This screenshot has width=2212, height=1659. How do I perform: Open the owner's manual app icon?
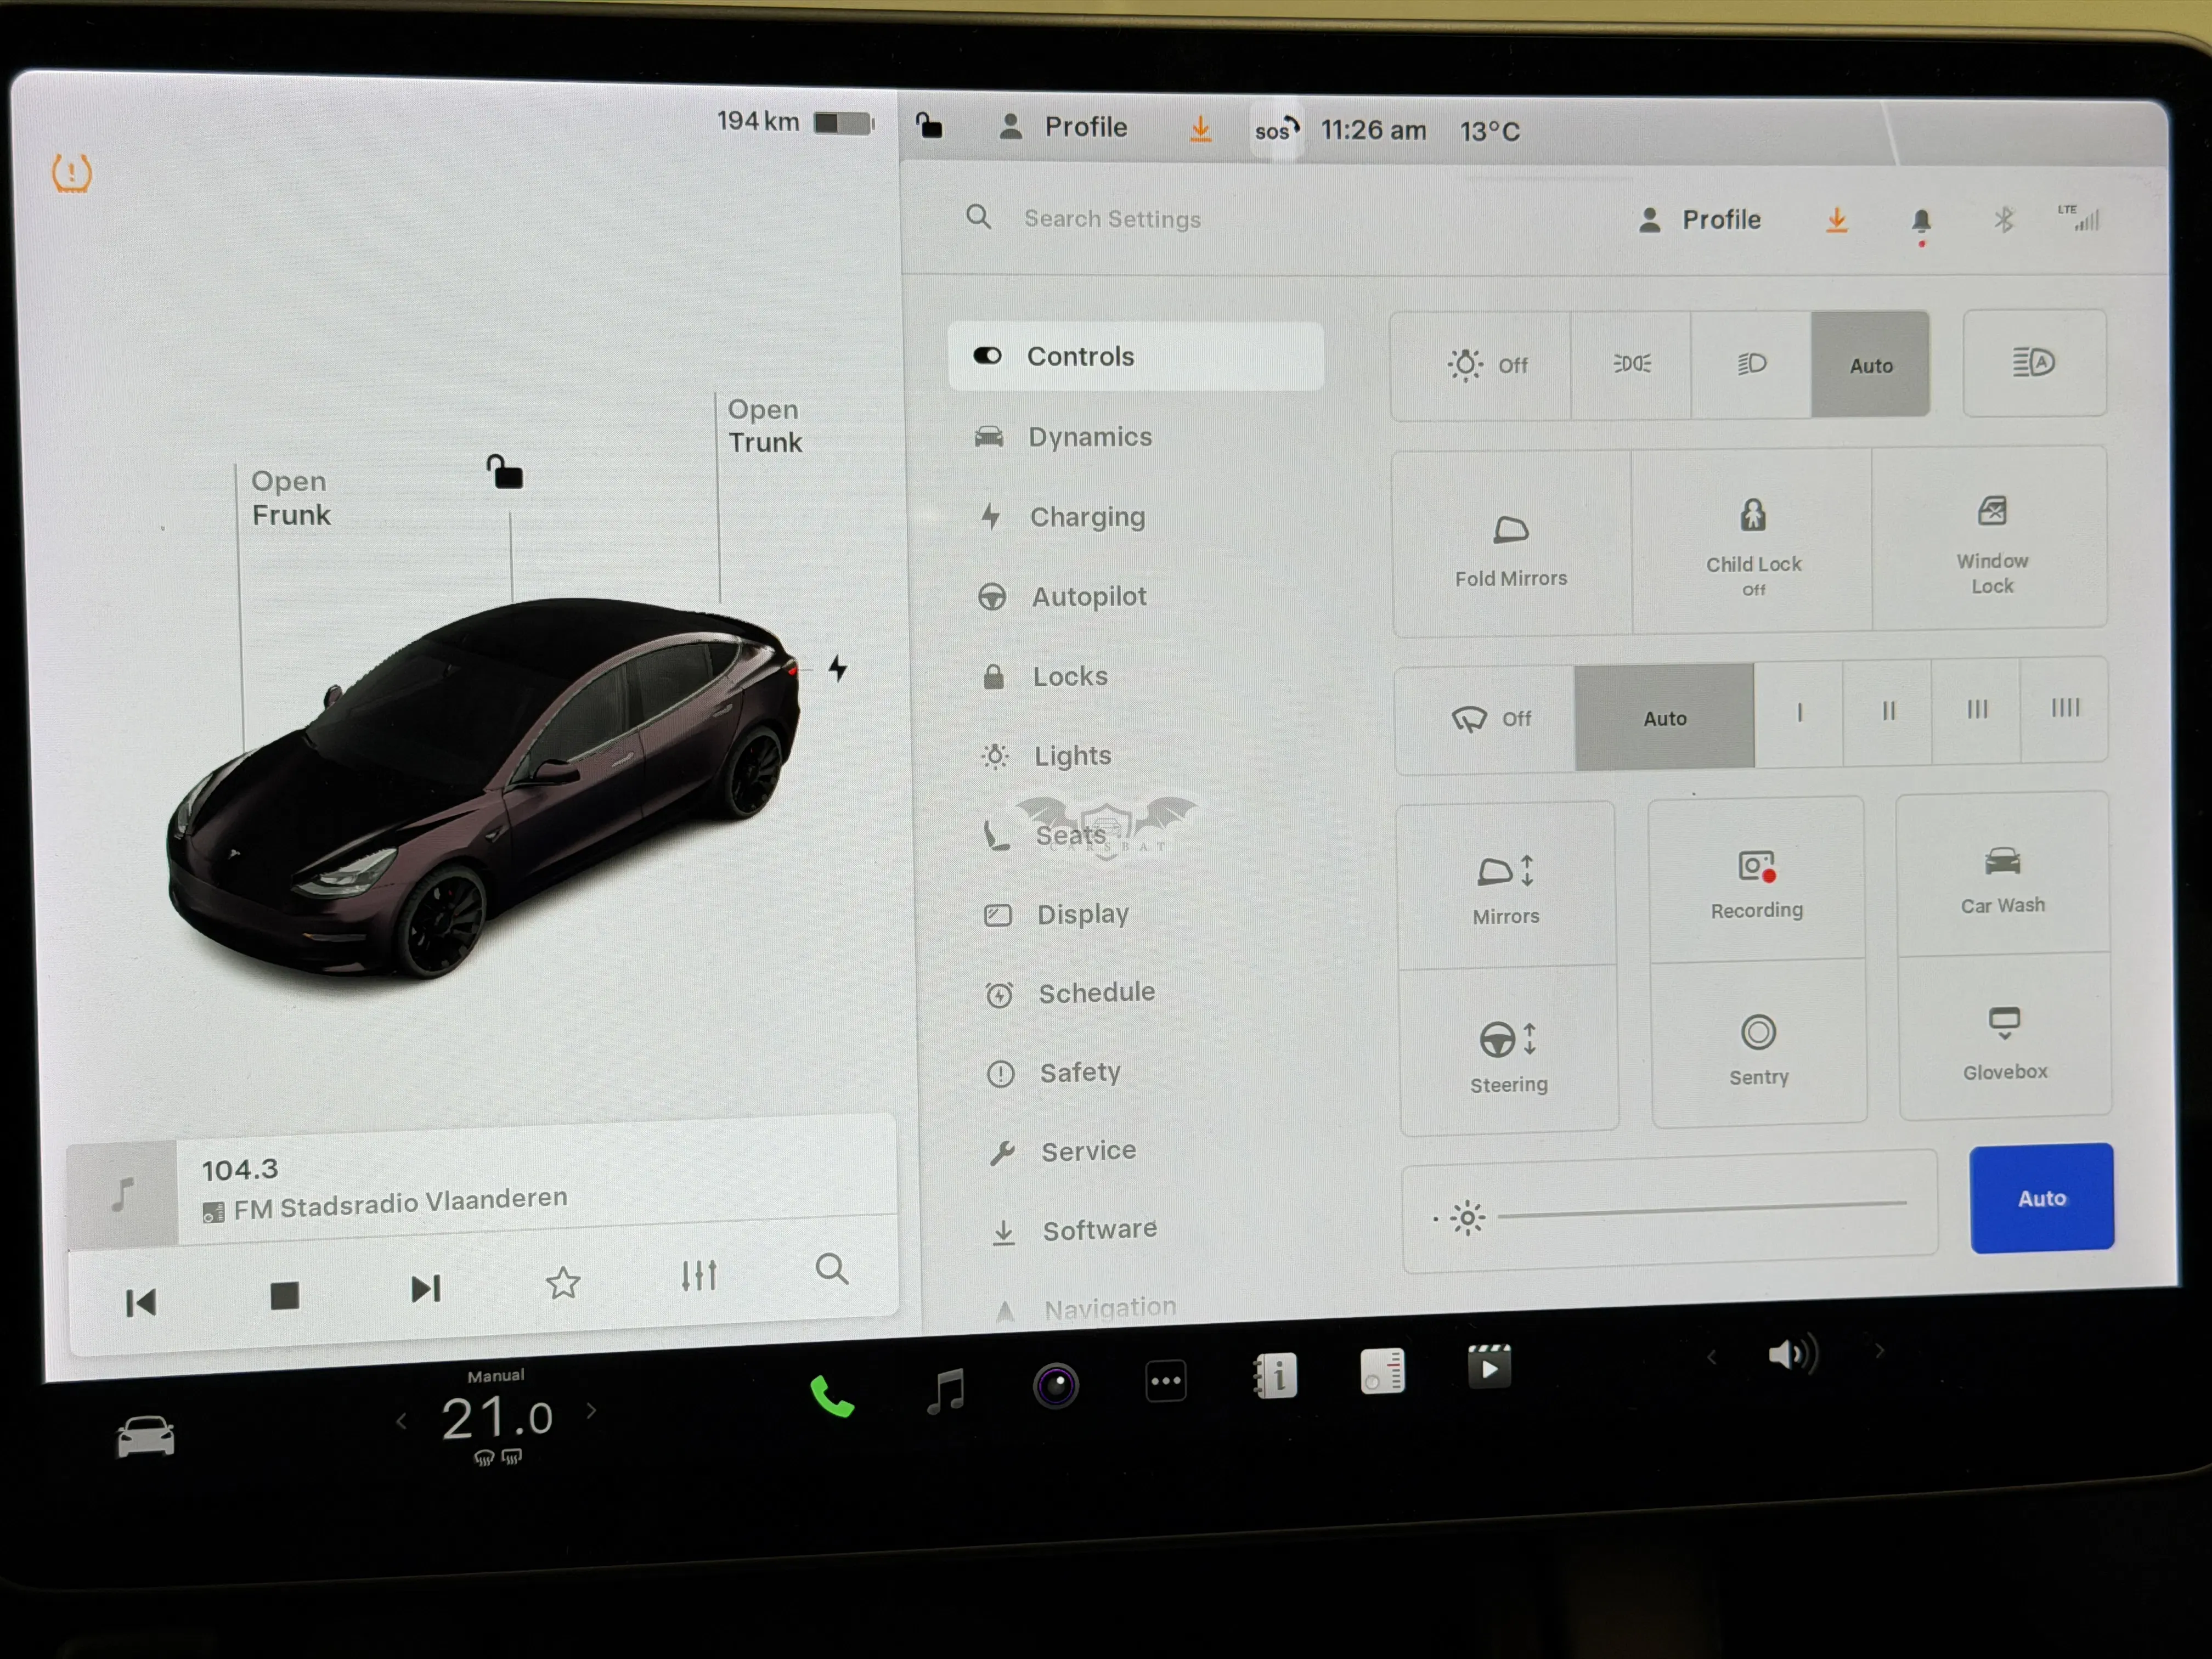coord(1275,1376)
